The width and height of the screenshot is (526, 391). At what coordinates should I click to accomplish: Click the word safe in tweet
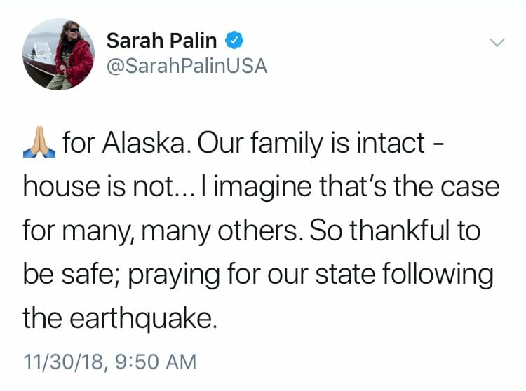pos(89,275)
